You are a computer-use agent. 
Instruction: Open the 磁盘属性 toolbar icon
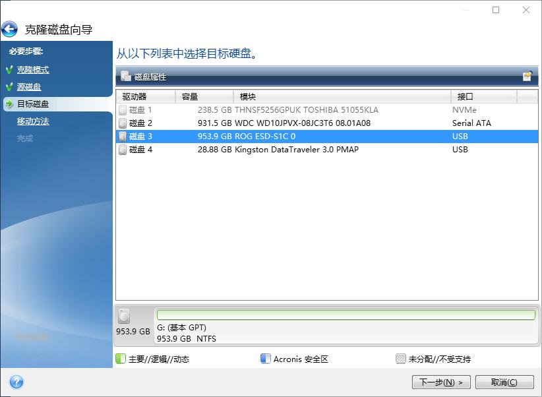point(127,76)
